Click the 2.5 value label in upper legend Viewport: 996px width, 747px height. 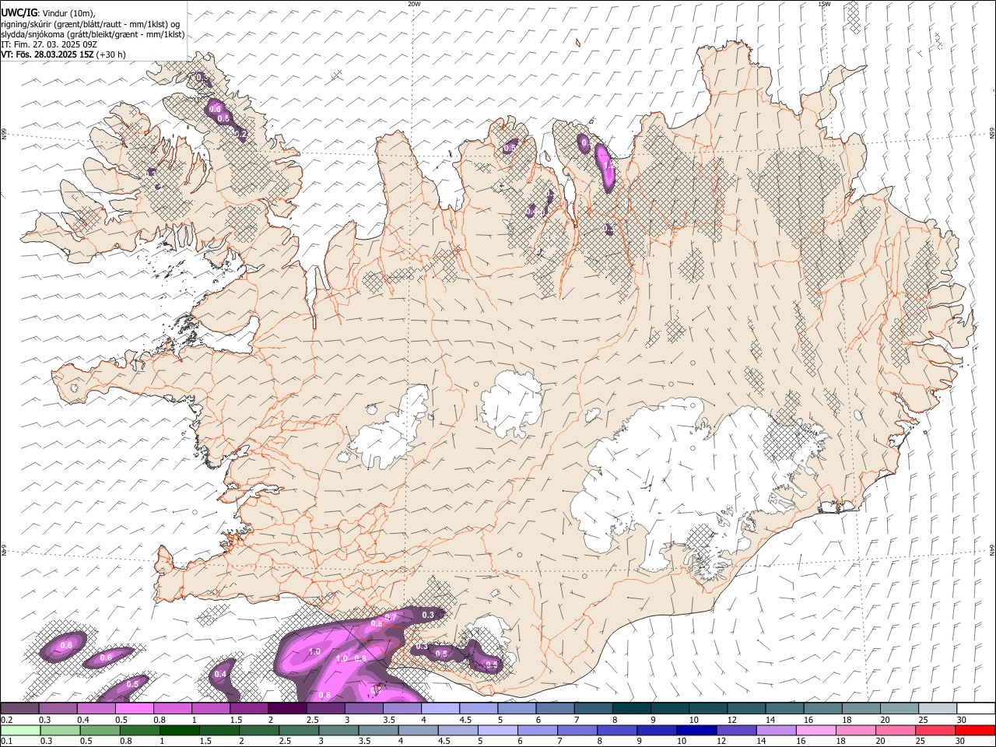312,720
